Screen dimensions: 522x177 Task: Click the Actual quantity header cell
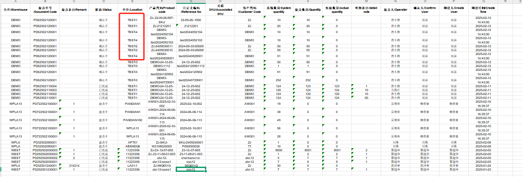337,11
